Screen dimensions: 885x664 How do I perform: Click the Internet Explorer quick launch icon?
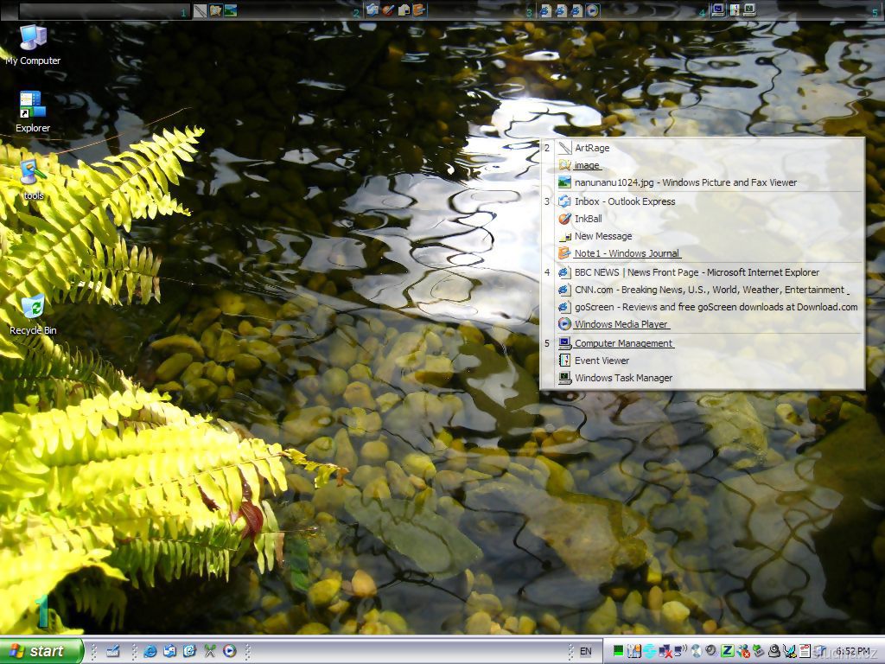point(150,651)
